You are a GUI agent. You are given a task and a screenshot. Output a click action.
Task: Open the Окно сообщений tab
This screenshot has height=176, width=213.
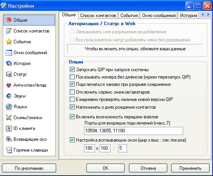(x=159, y=15)
